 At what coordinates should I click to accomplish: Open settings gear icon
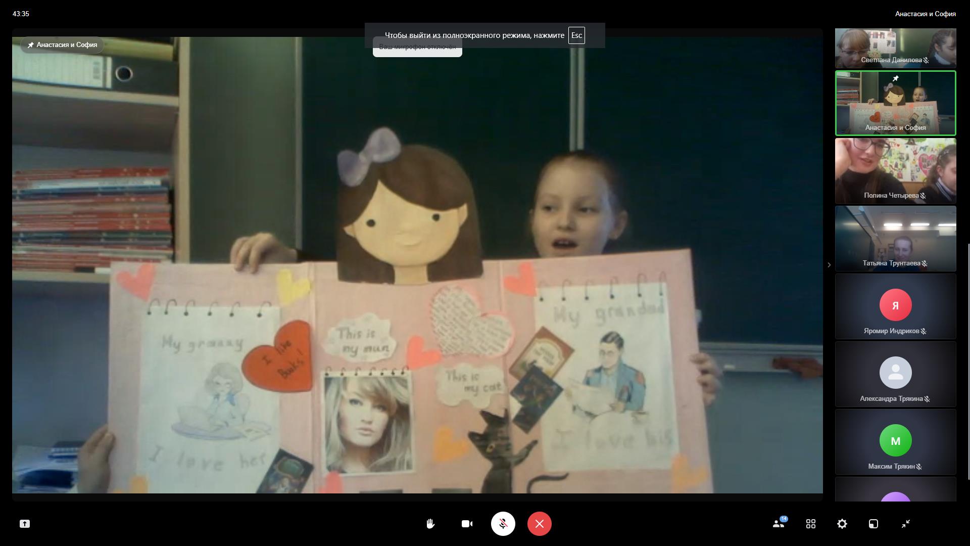click(842, 524)
